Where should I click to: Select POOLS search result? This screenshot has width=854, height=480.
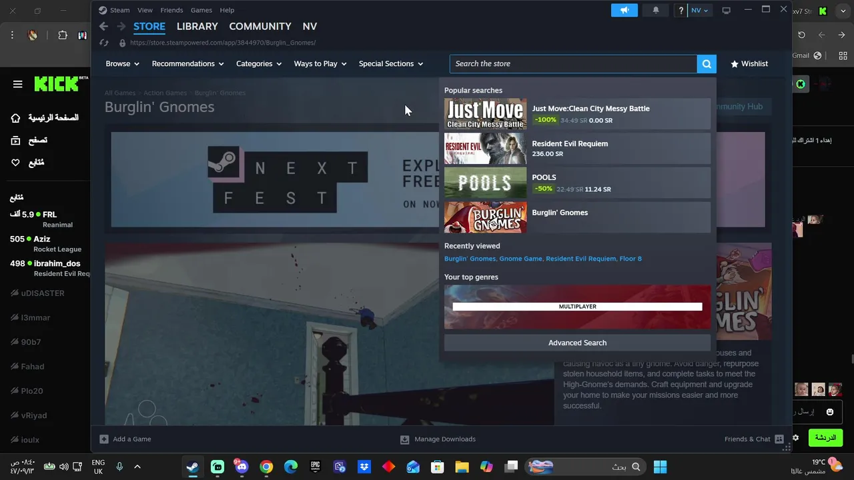[x=577, y=183]
